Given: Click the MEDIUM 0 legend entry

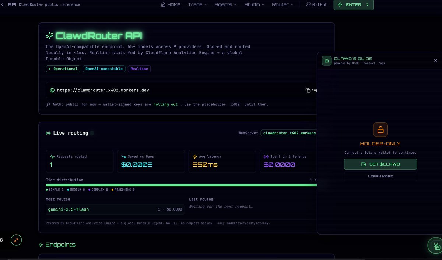Looking at the screenshot, I should point(76,190).
